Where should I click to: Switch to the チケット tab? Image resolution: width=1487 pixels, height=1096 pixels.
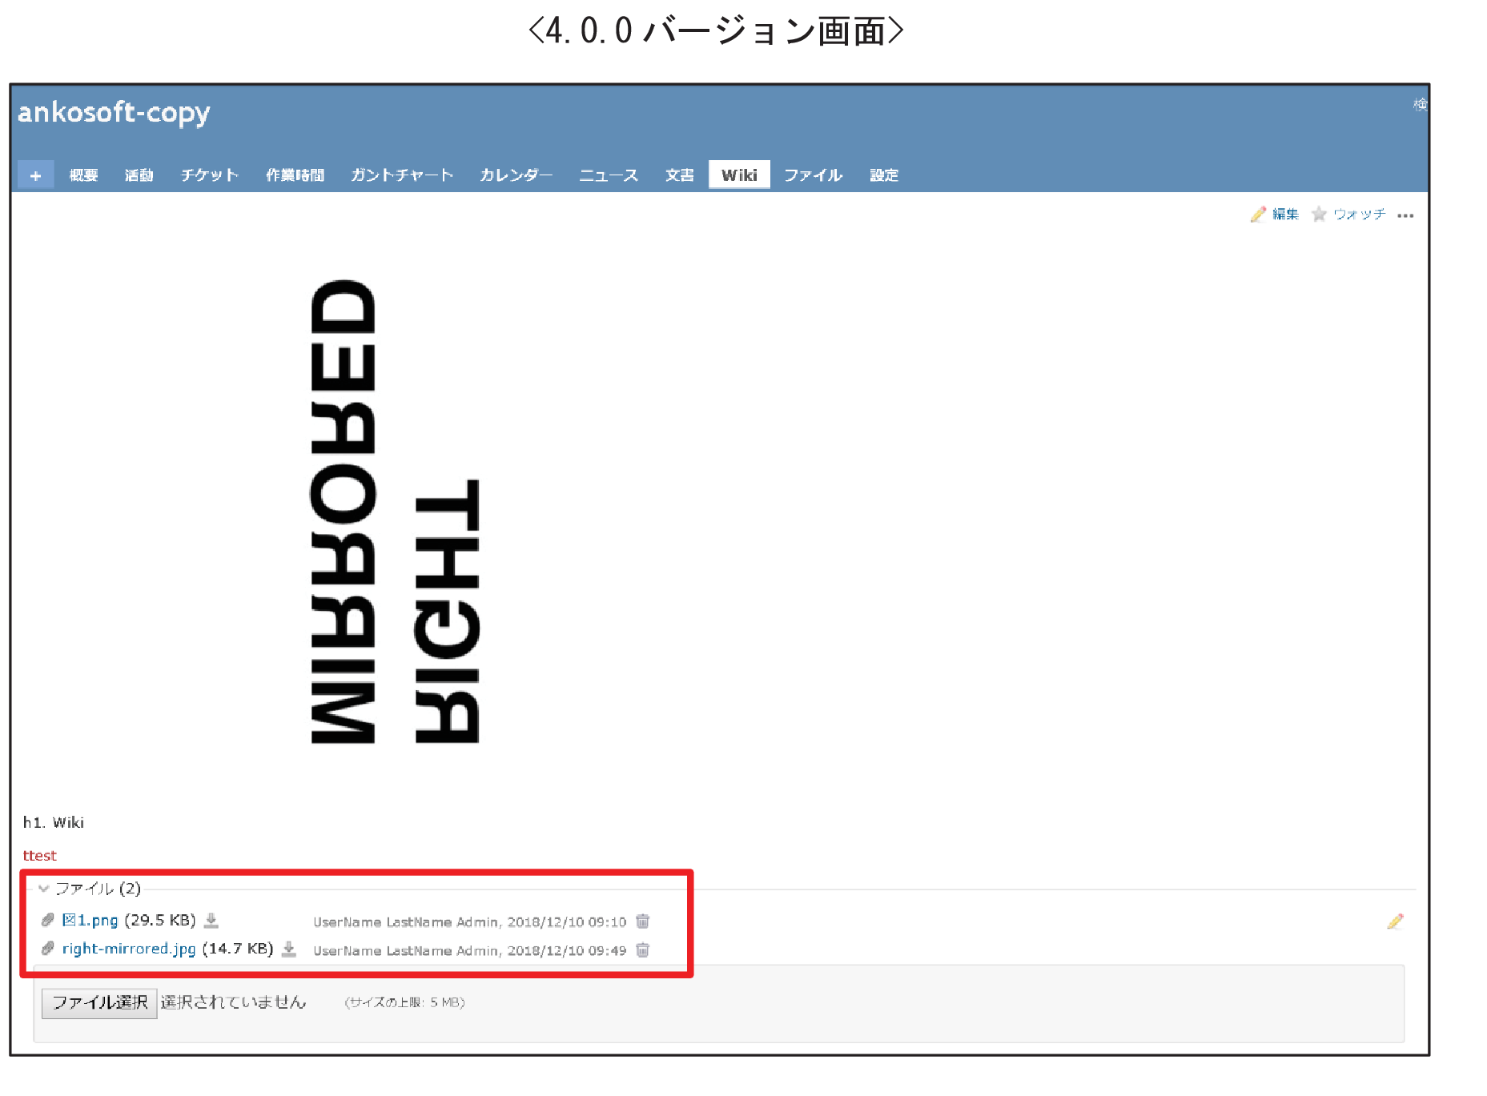pyautogui.click(x=209, y=175)
